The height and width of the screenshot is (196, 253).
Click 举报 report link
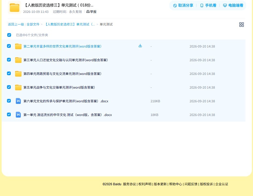click(x=91, y=12)
